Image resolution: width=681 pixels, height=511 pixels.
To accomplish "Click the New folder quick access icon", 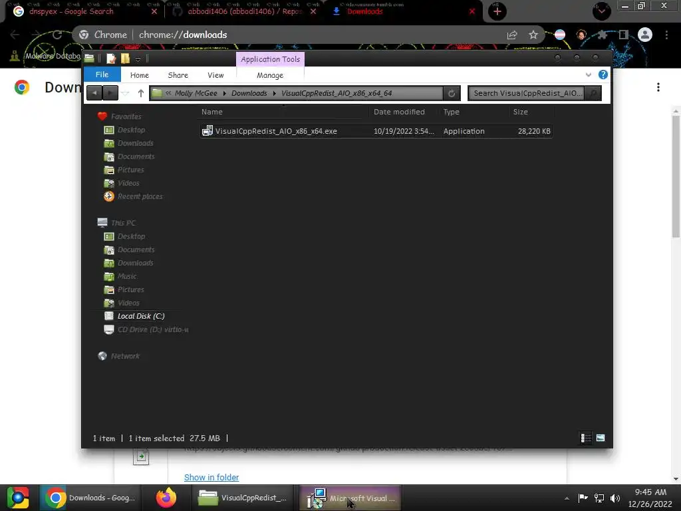I will 125,59.
